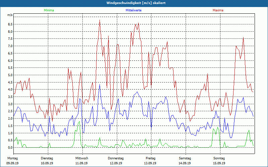Click the '8,0' y-axis value
The image size is (268, 167).
coord(10,31)
